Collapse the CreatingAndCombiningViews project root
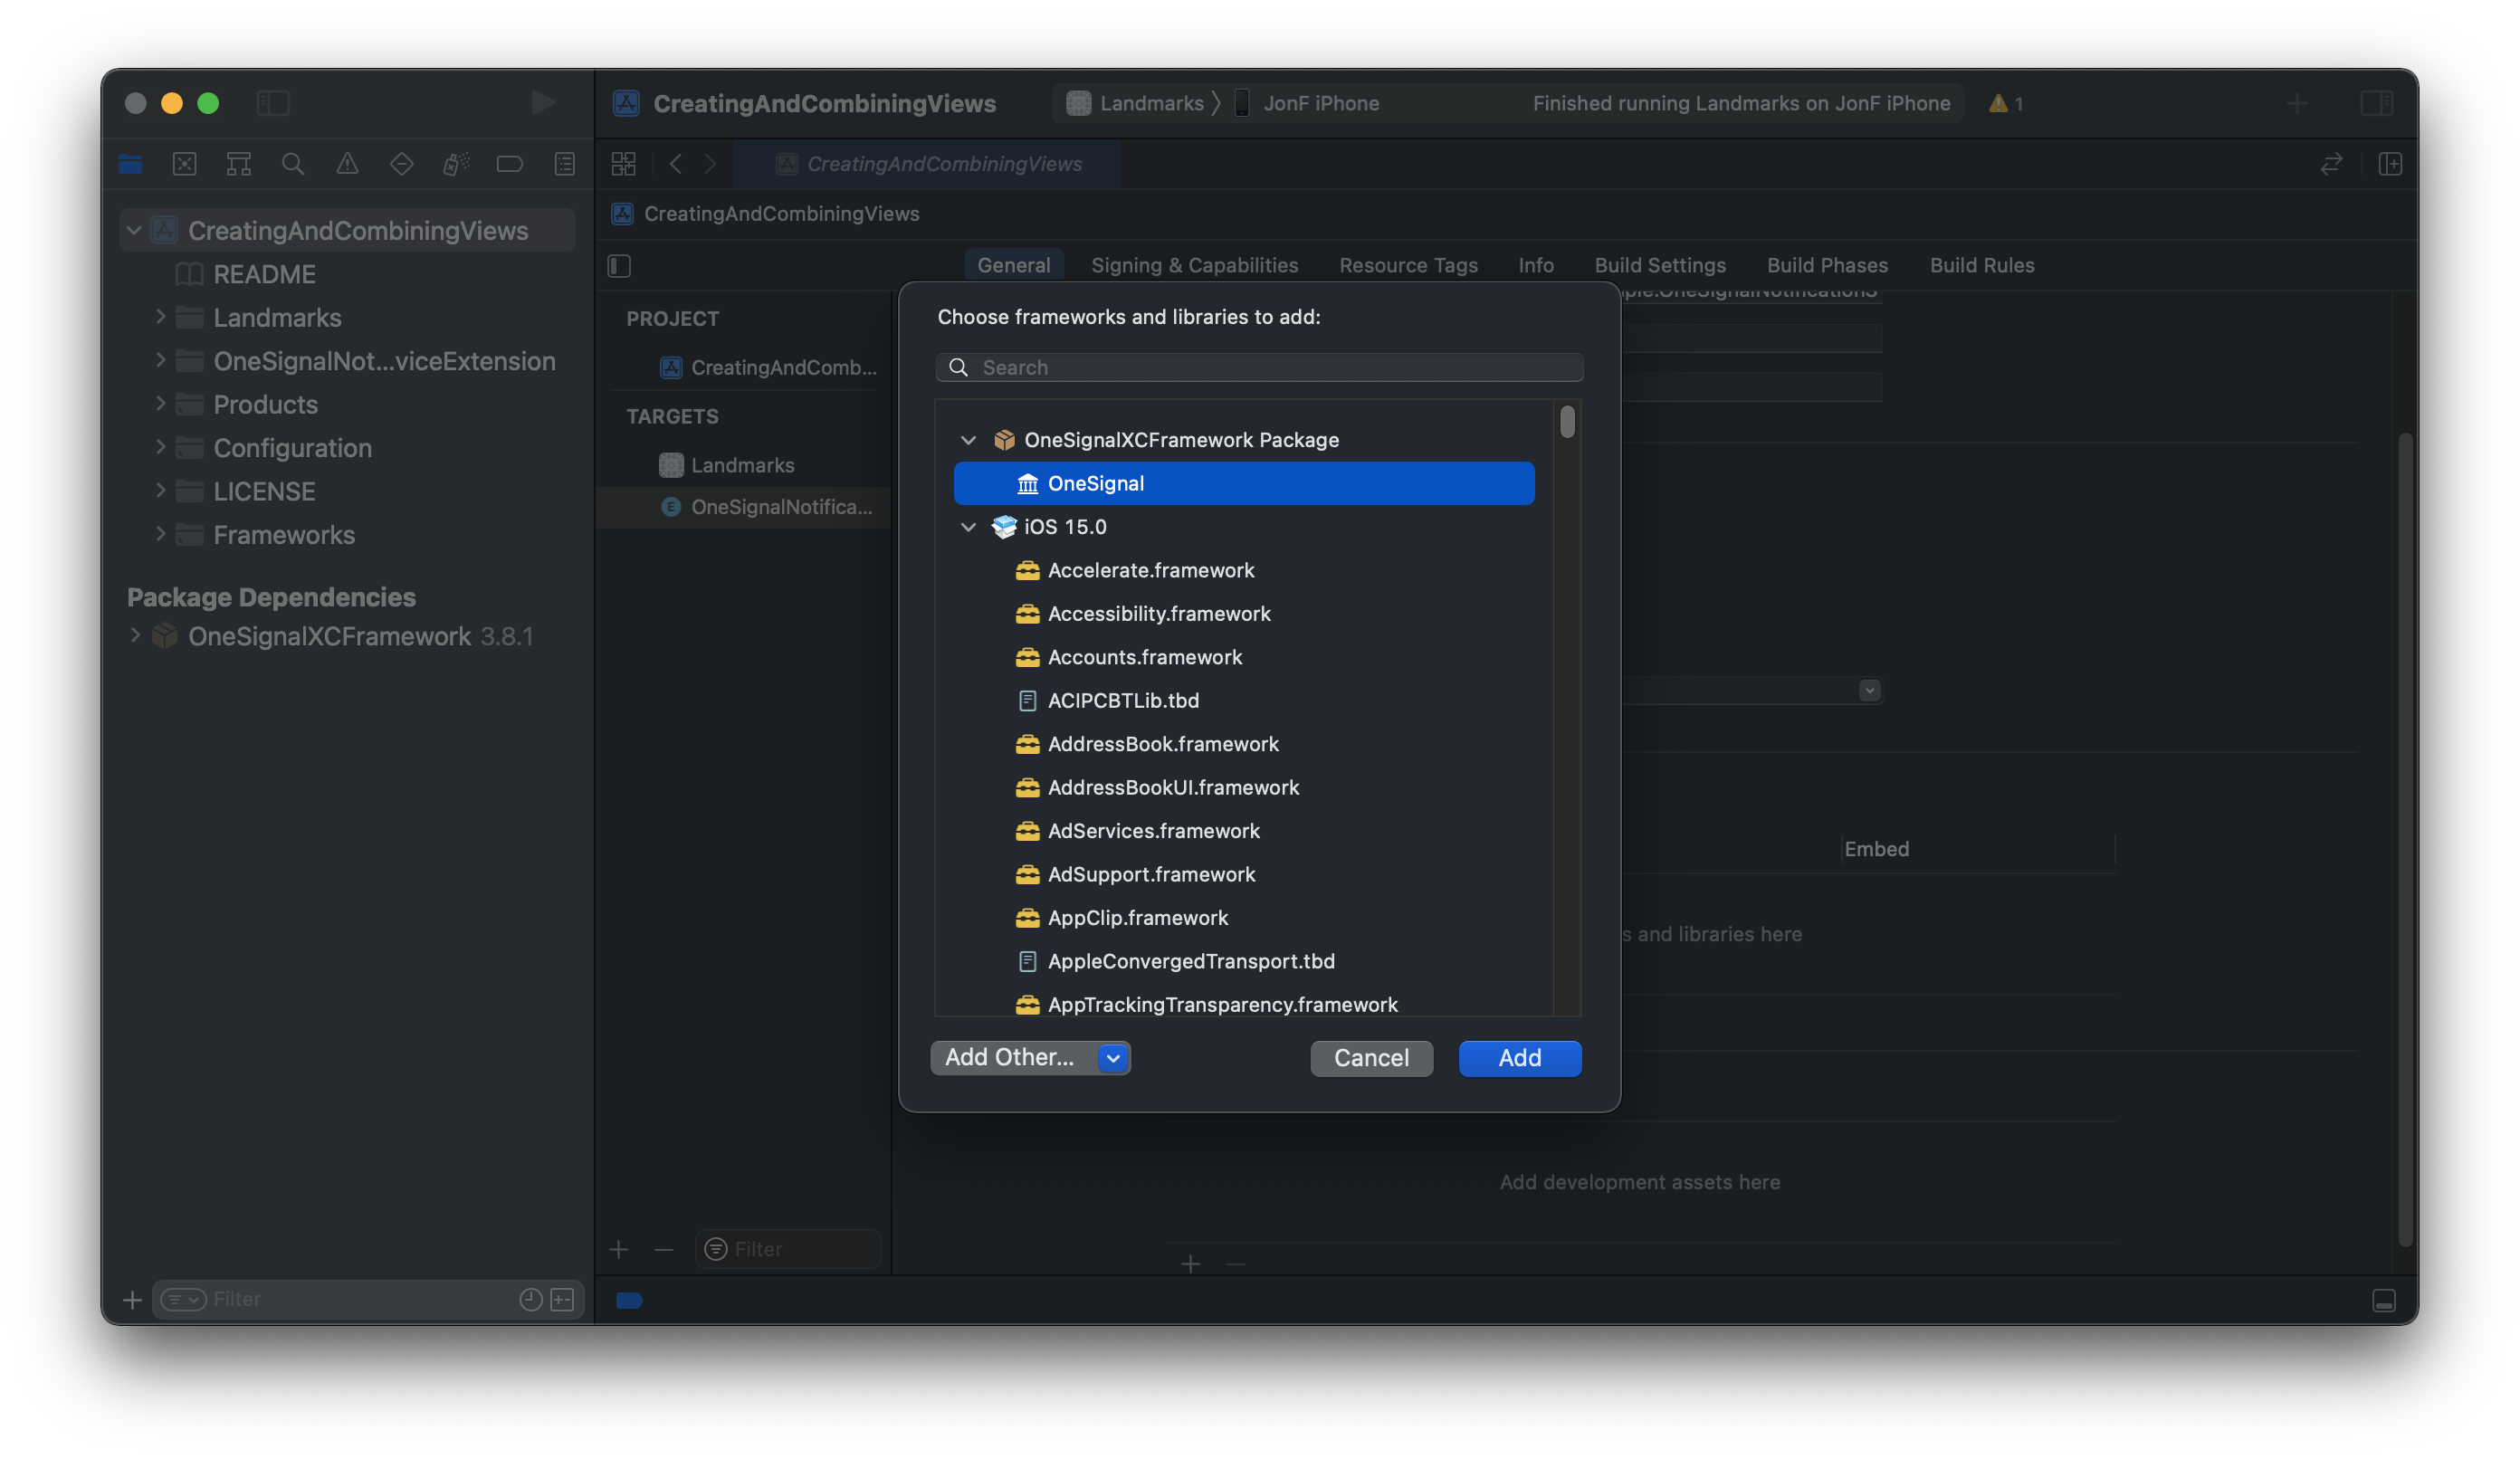Image resolution: width=2520 pixels, height=1459 pixels. [133, 231]
